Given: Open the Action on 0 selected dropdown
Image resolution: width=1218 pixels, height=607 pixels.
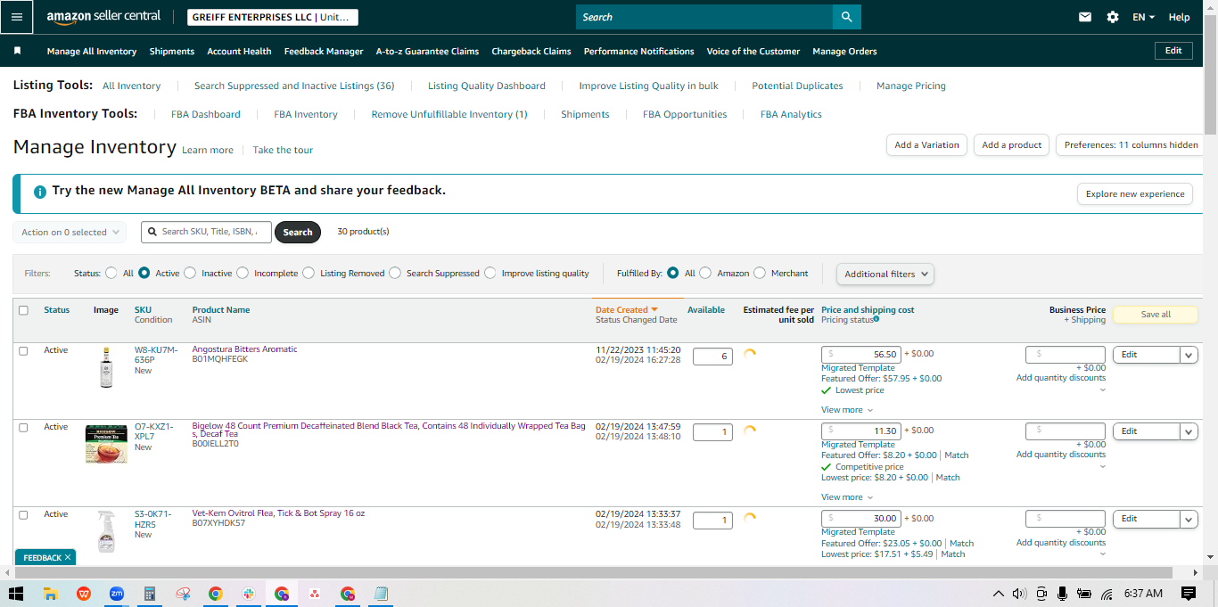Looking at the screenshot, I should (x=70, y=233).
